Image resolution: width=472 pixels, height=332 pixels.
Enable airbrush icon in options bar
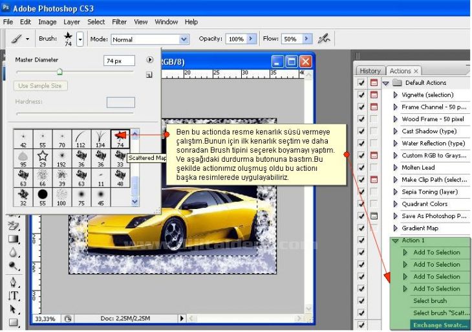324,39
